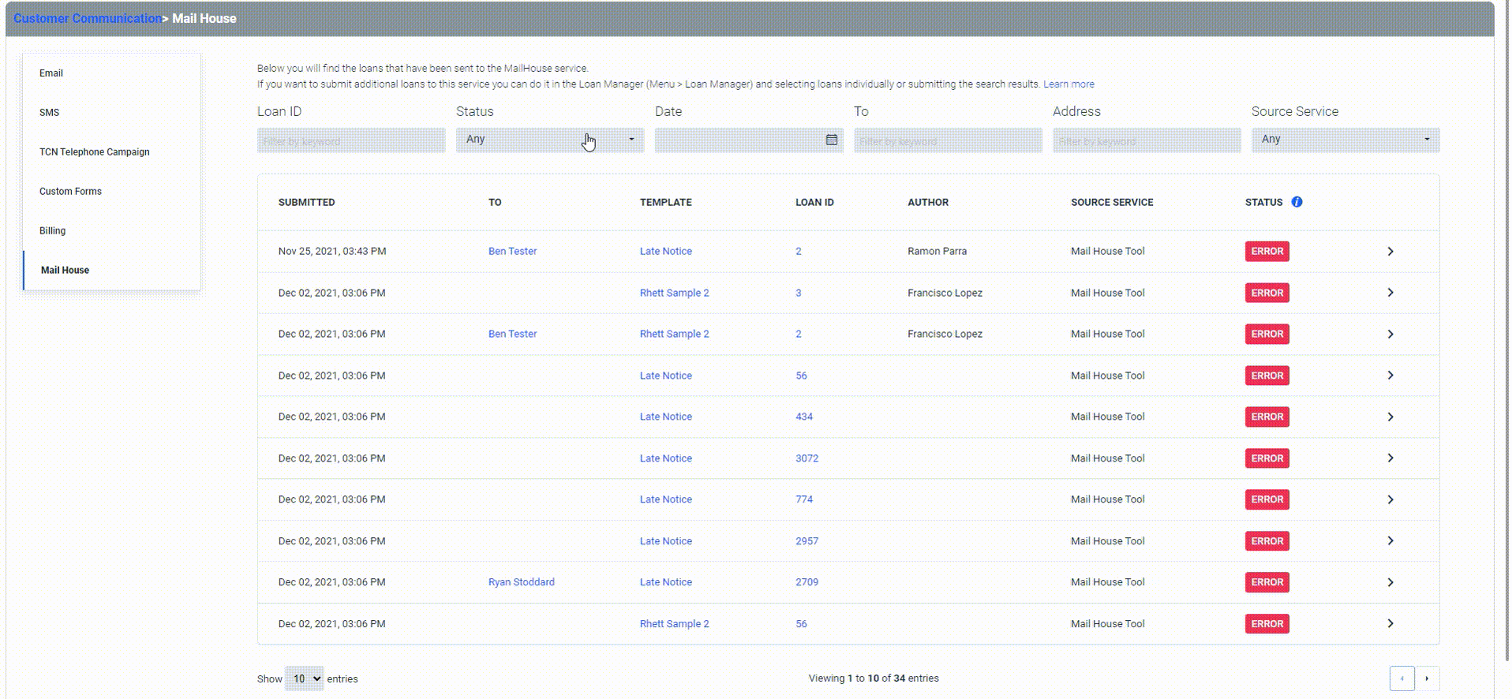The image size is (1512, 699).
Task: Open Late Notice template in Nov 25 row
Action: (665, 251)
